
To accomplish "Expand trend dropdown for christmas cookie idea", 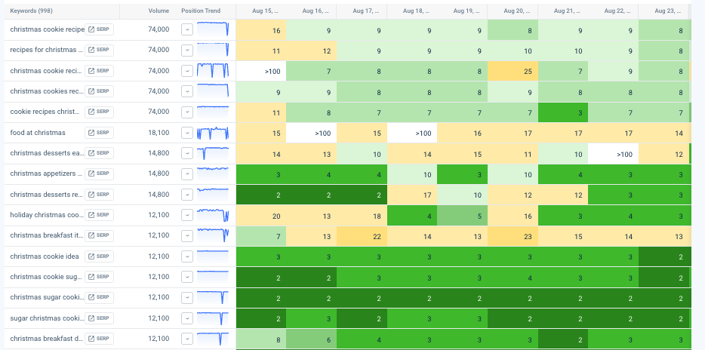I will click(187, 256).
